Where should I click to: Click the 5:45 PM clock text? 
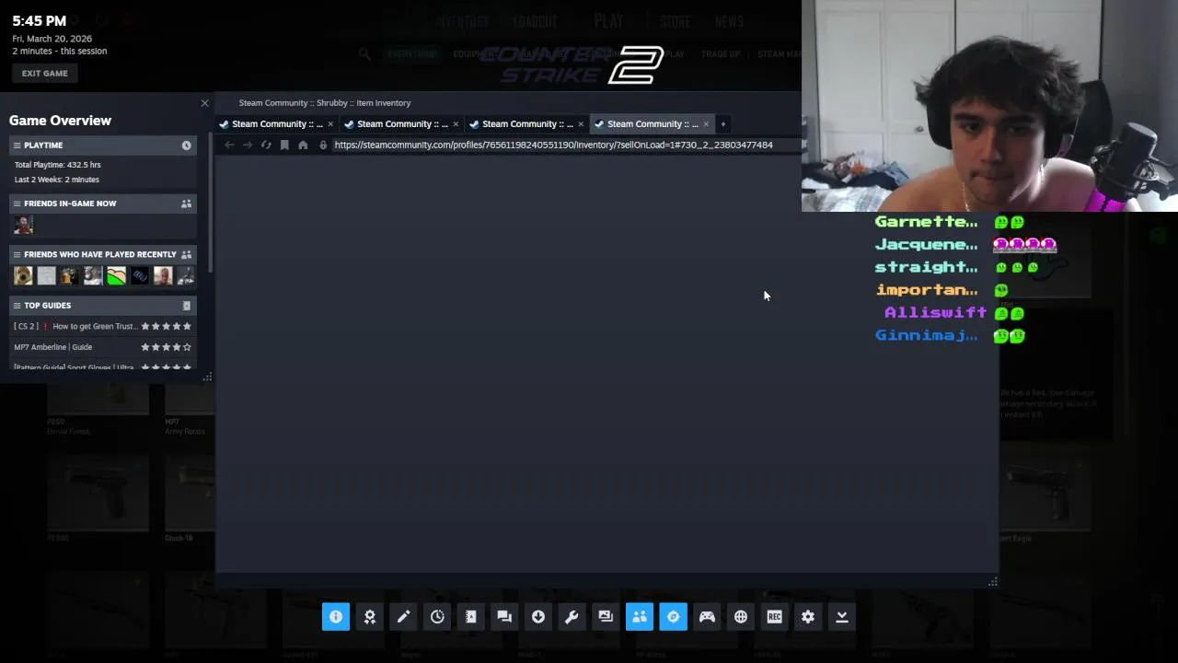tap(40, 20)
